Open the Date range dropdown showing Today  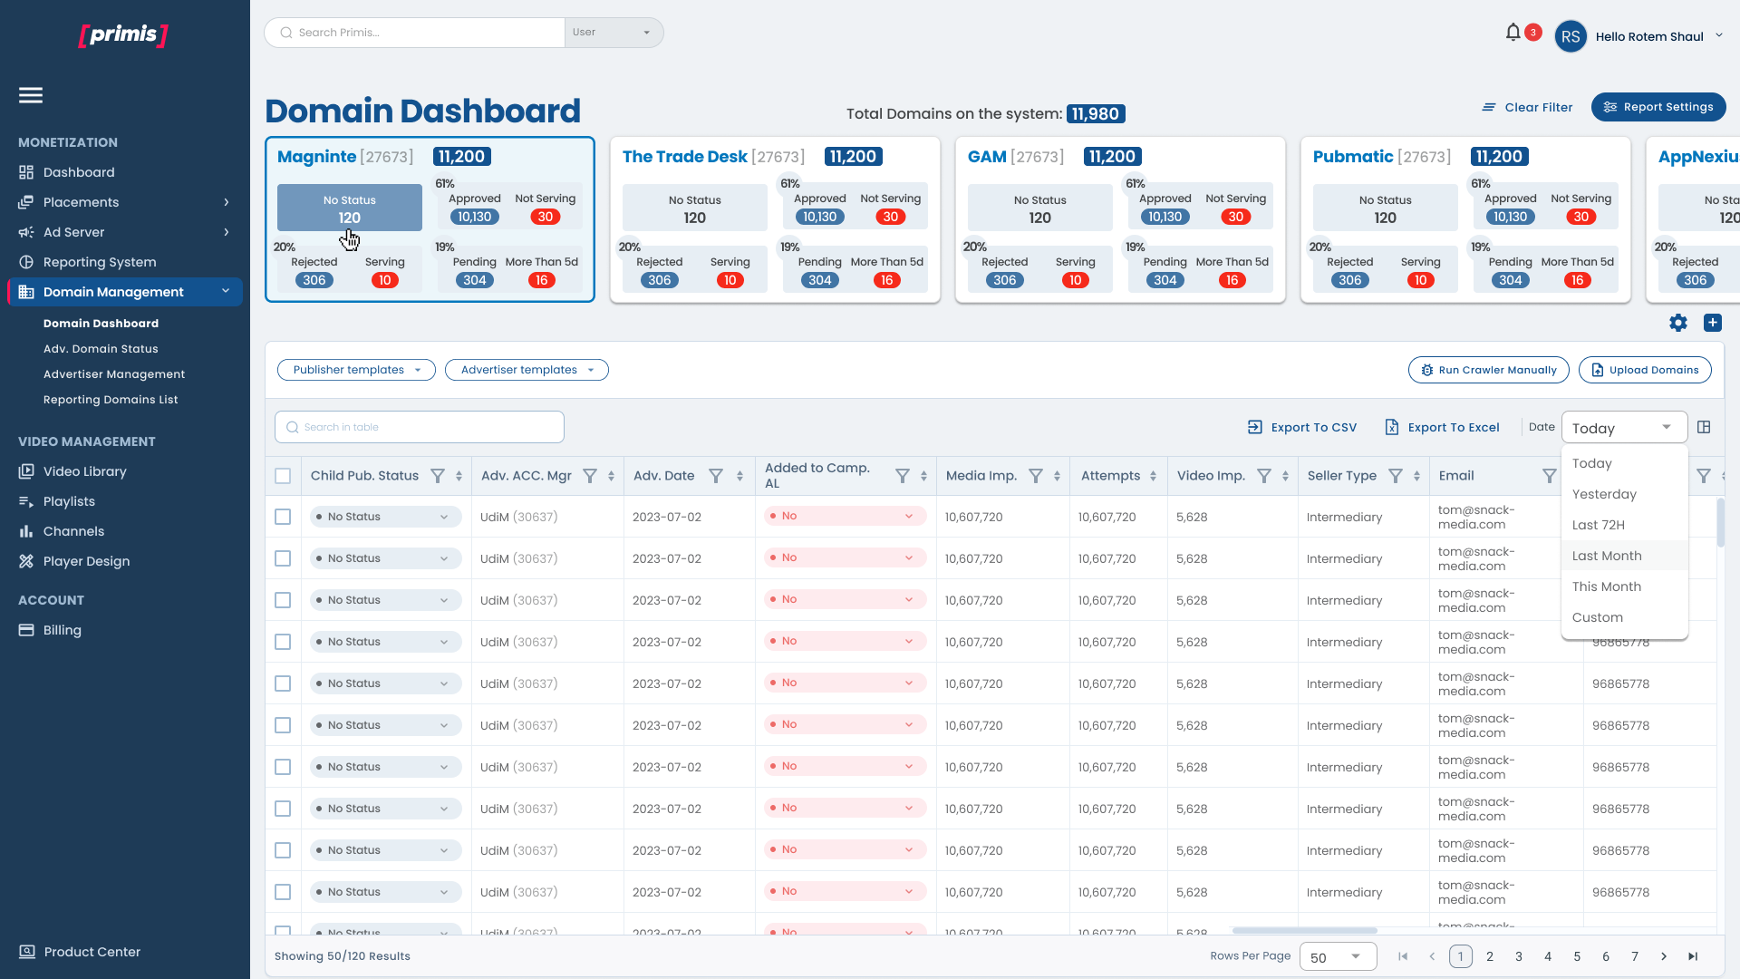point(1624,428)
